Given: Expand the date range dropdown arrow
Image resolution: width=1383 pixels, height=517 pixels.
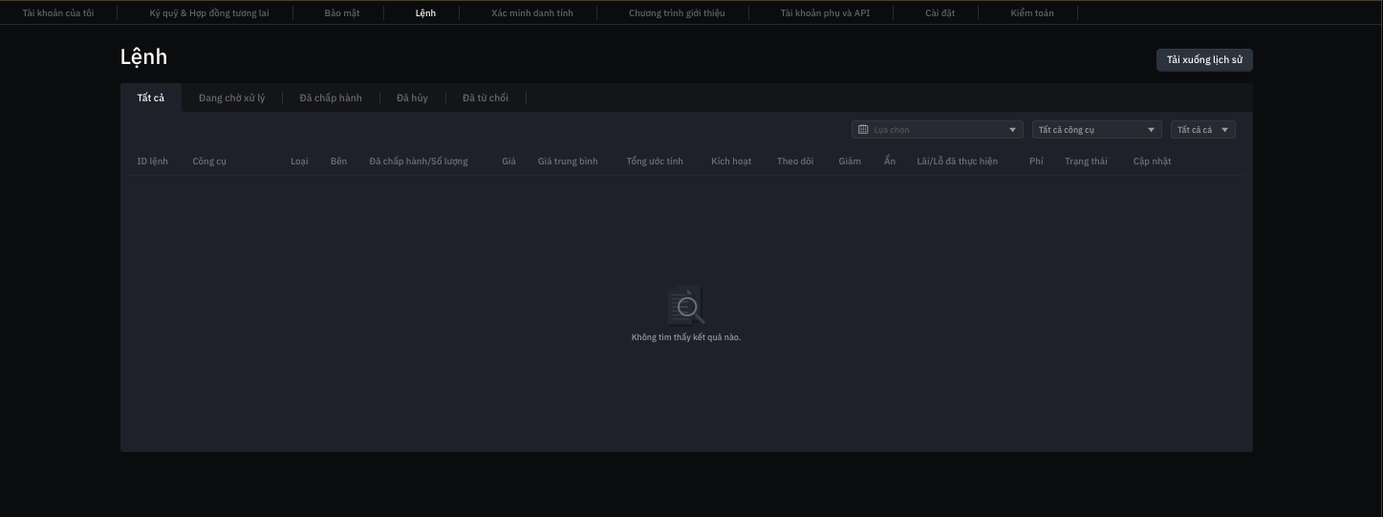Looking at the screenshot, I should pyautogui.click(x=1013, y=130).
